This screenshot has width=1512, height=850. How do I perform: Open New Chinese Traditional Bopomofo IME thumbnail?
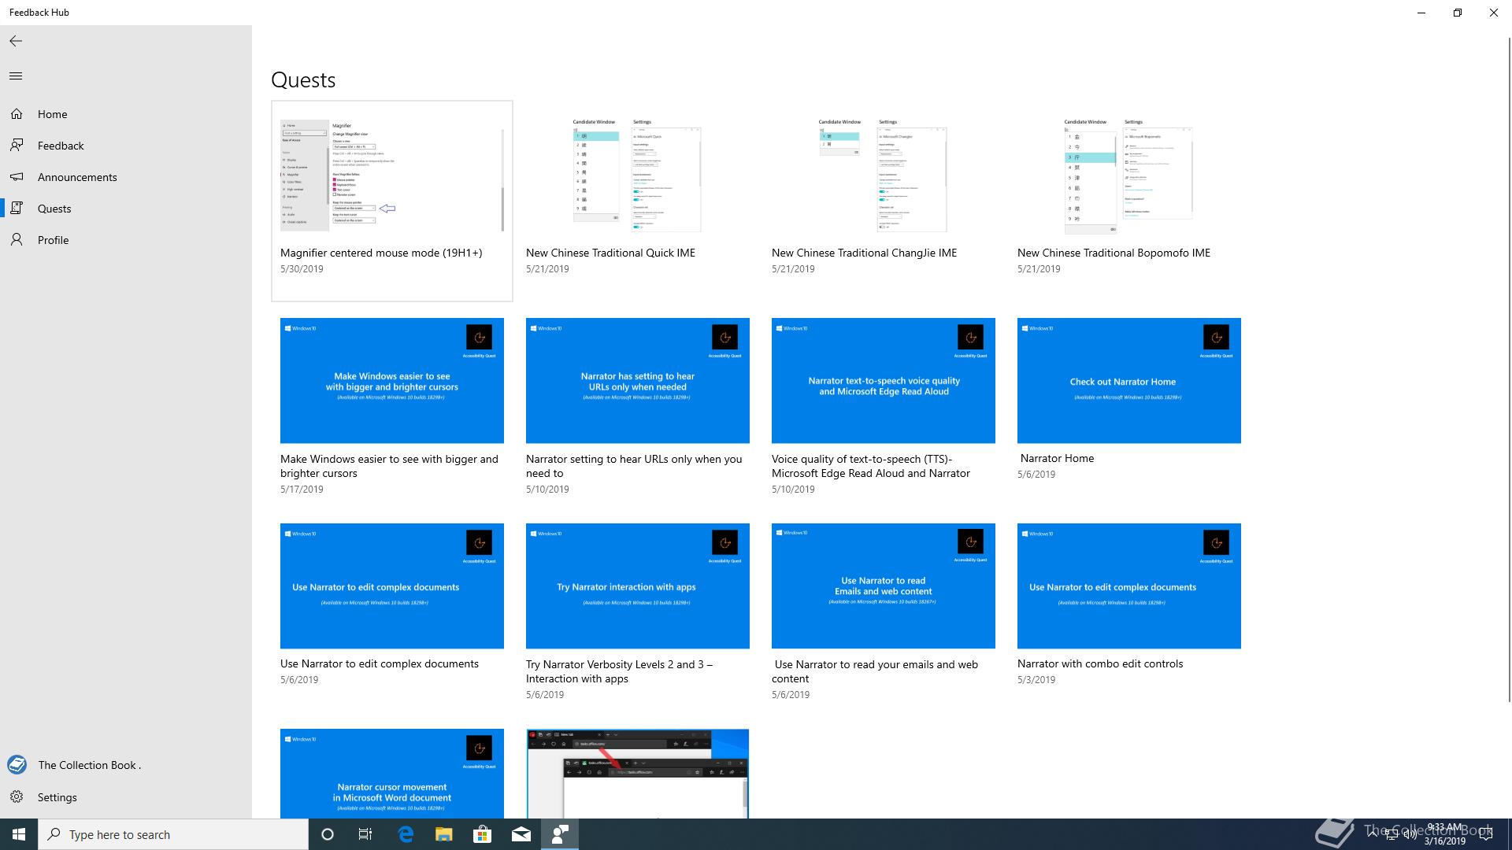click(x=1128, y=176)
